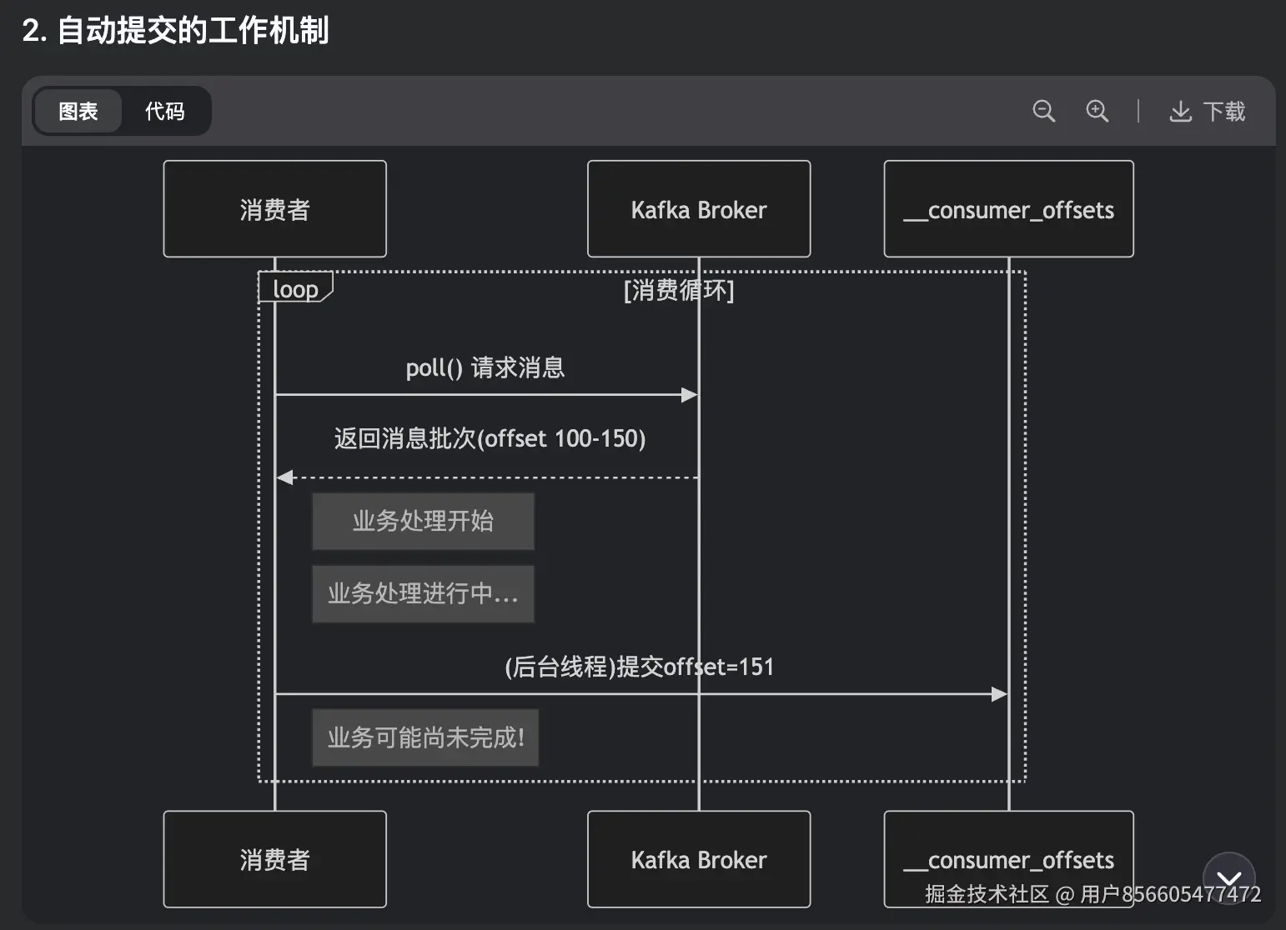Click the 业务处理进行中... note
Image resolution: width=1286 pixels, height=930 pixels.
pos(423,593)
